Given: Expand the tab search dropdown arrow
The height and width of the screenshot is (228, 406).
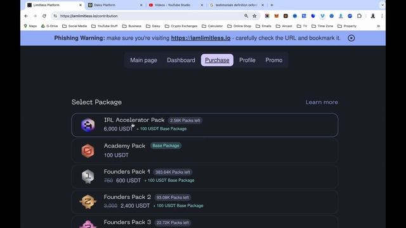Looking at the screenshot, I should (382, 5).
